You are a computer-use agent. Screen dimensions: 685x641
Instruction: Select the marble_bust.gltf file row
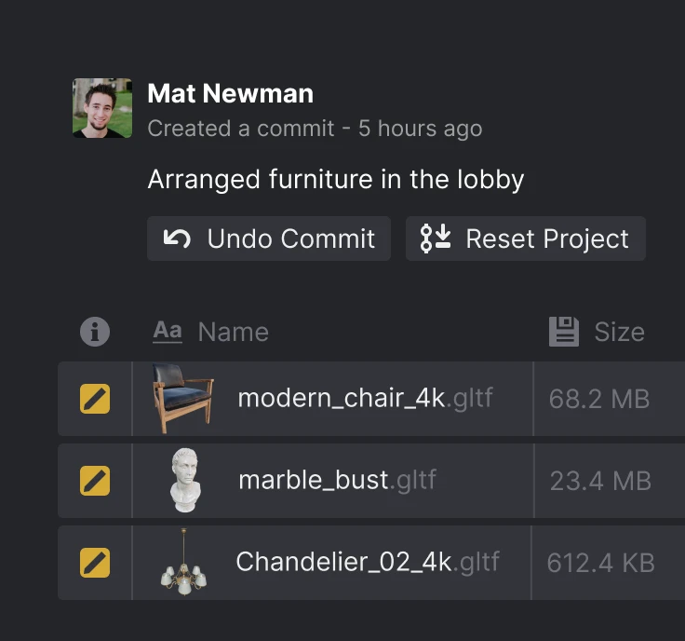click(371, 481)
